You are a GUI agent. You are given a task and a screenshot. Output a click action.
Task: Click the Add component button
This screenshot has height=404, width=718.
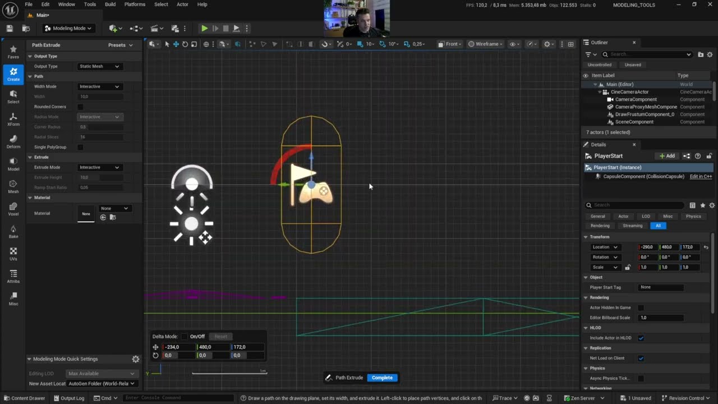667,156
